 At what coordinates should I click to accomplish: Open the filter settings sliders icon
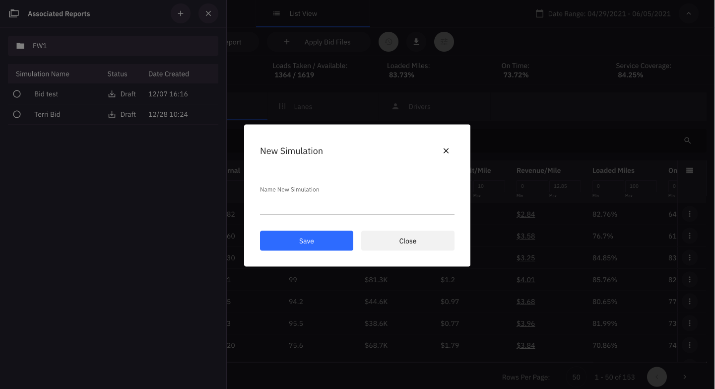[x=444, y=42]
